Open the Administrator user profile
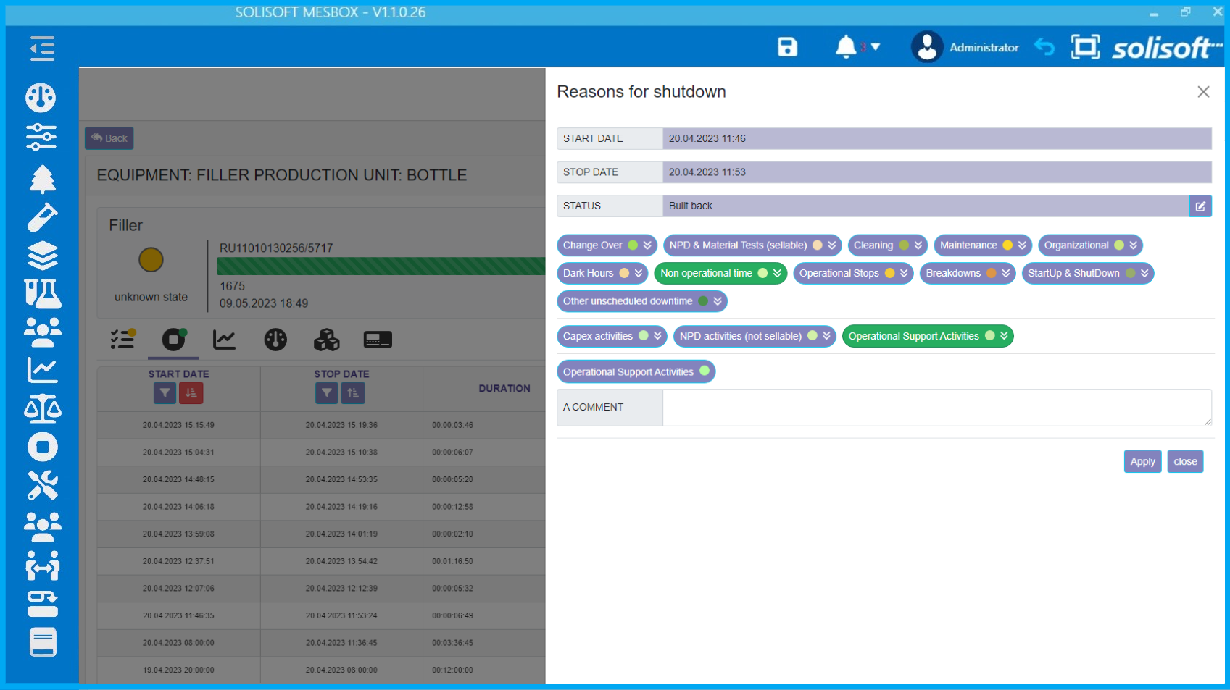 click(x=965, y=47)
